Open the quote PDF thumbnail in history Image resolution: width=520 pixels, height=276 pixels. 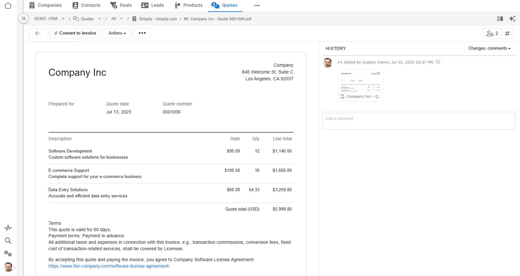coord(361,81)
